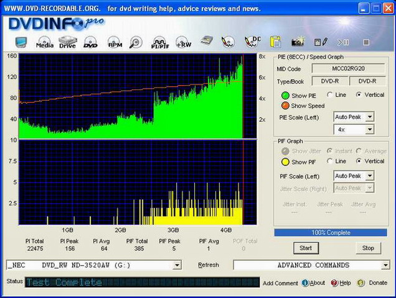Open the RPM speed test tool
The height and width of the screenshot is (298, 396).
tap(115, 42)
